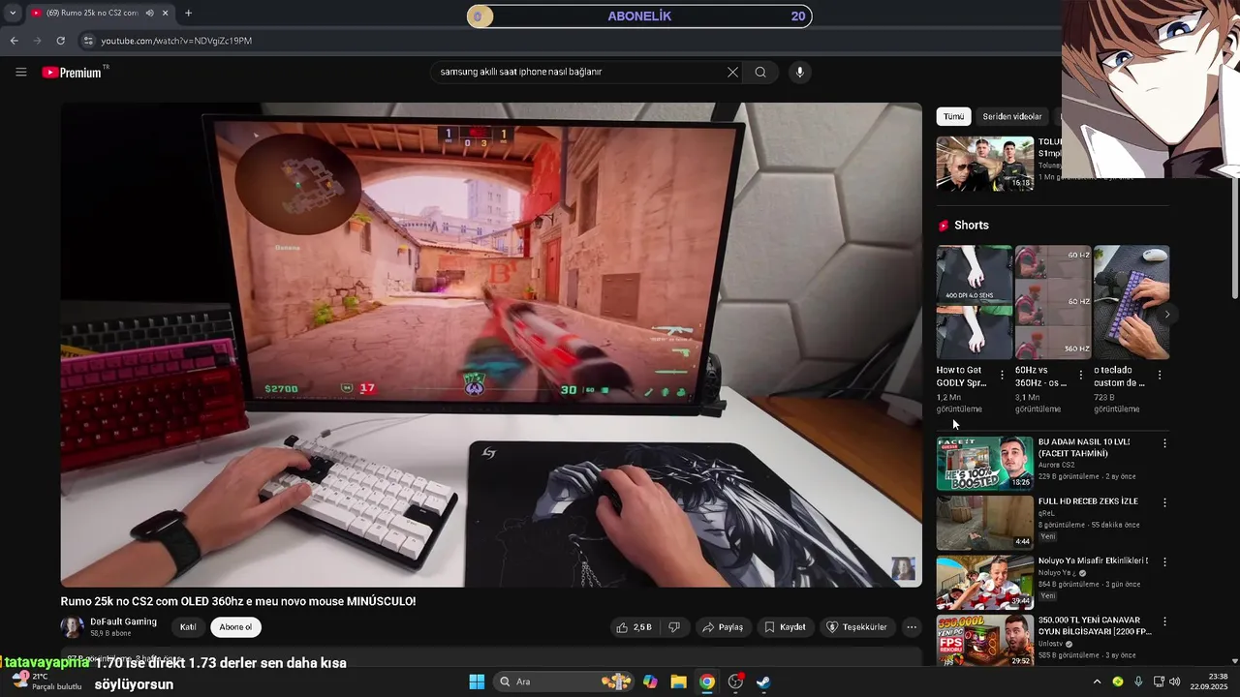Show hidden system tray icons chevron
Image resolution: width=1240 pixels, height=697 pixels.
1097,682
